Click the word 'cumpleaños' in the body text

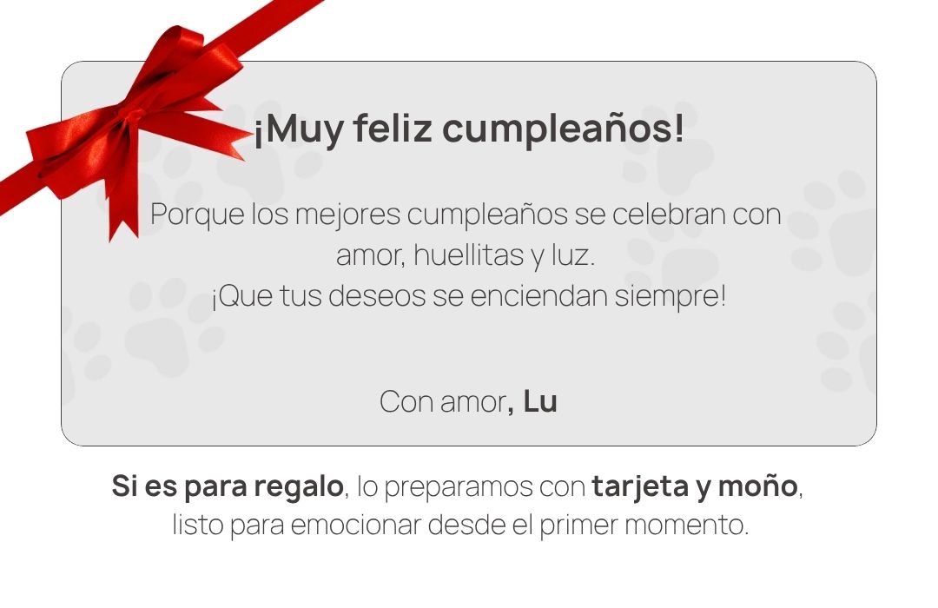pos(487,215)
